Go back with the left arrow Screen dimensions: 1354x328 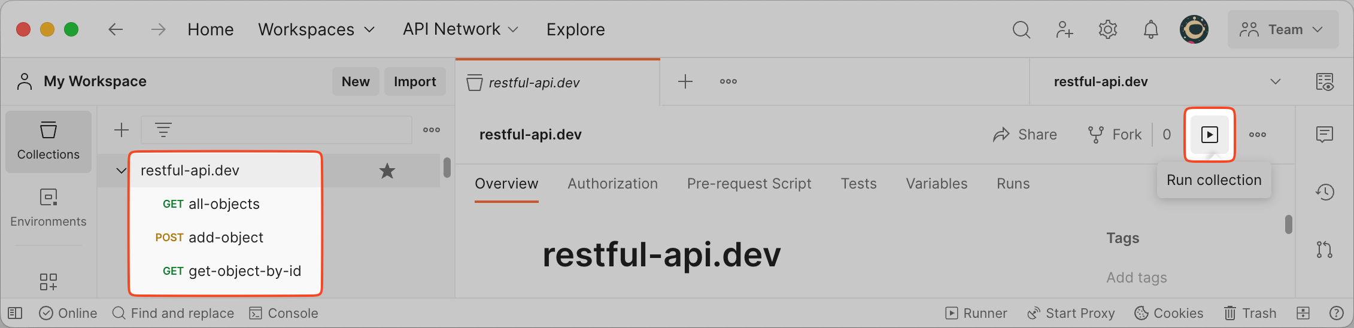(116, 29)
